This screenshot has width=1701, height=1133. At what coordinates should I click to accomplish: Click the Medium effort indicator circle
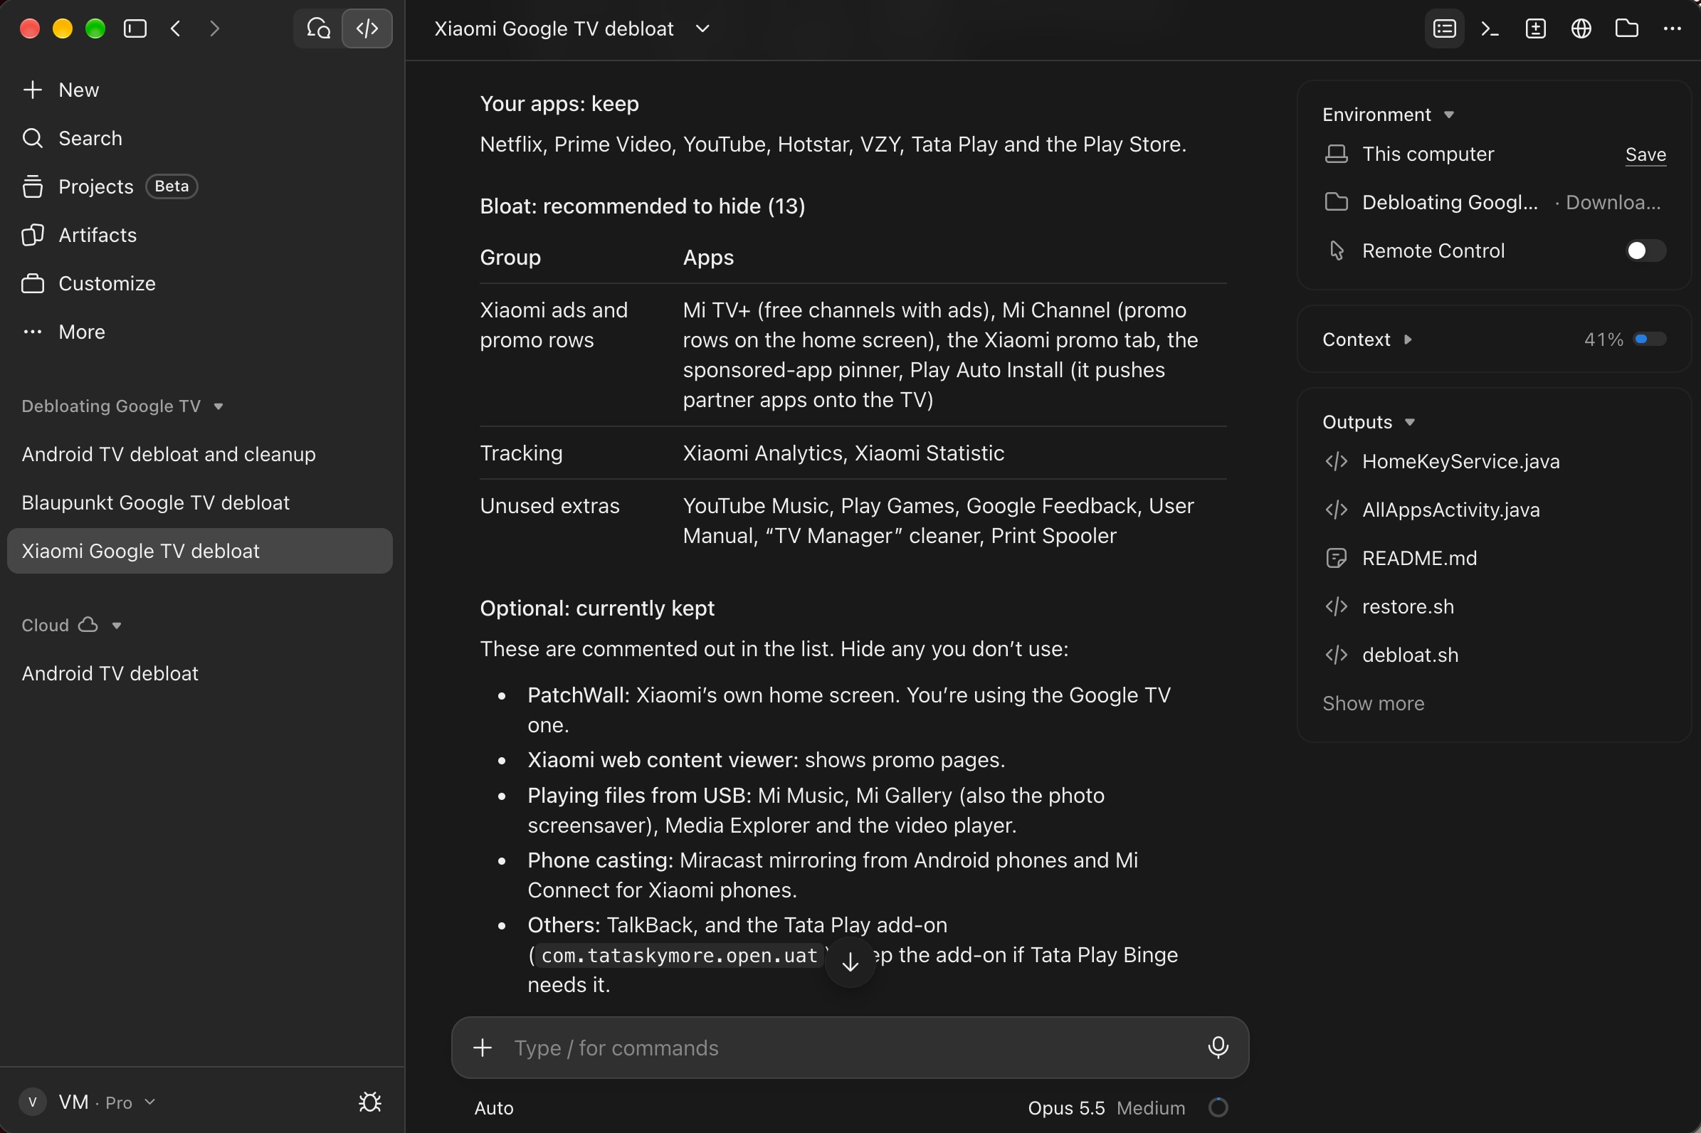[1218, 1107]
